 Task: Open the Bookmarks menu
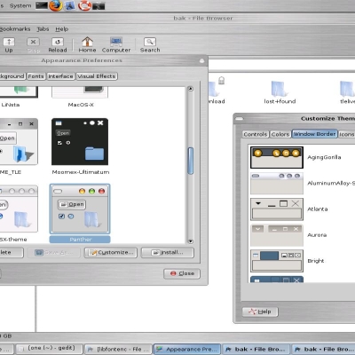[15, 29]
